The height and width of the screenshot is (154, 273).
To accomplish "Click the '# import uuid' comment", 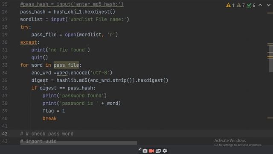I will click(x=38, y=141).
